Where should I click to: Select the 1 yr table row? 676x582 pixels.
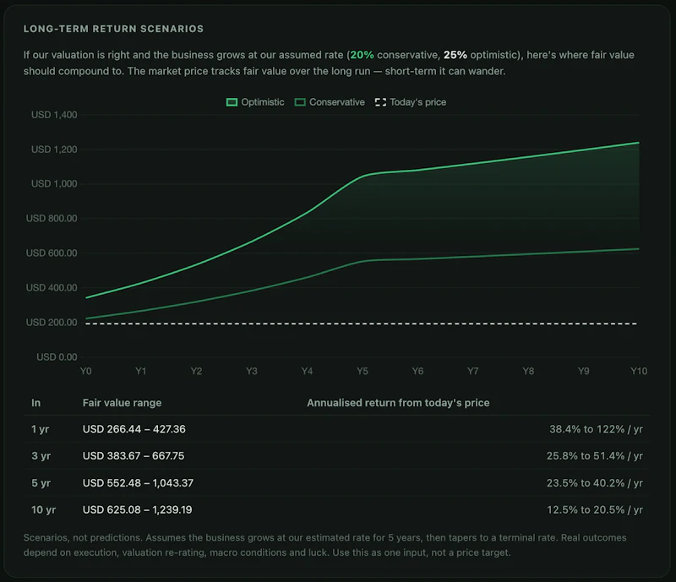coord(336,429)
